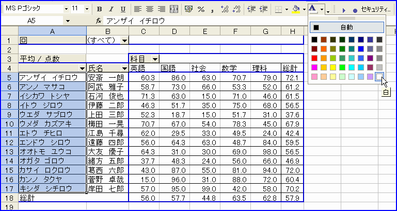Apply currency style to cells
Viewport: 397px width, 211px height.
188,9
